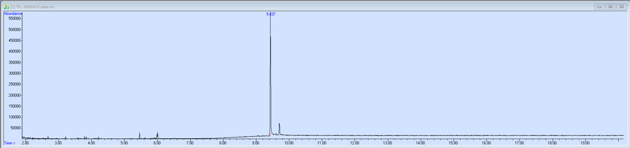Click the red integration baseline under main peak
This screenshot has height=148, width=630.
pyautogui.click(x=271, y=134)
